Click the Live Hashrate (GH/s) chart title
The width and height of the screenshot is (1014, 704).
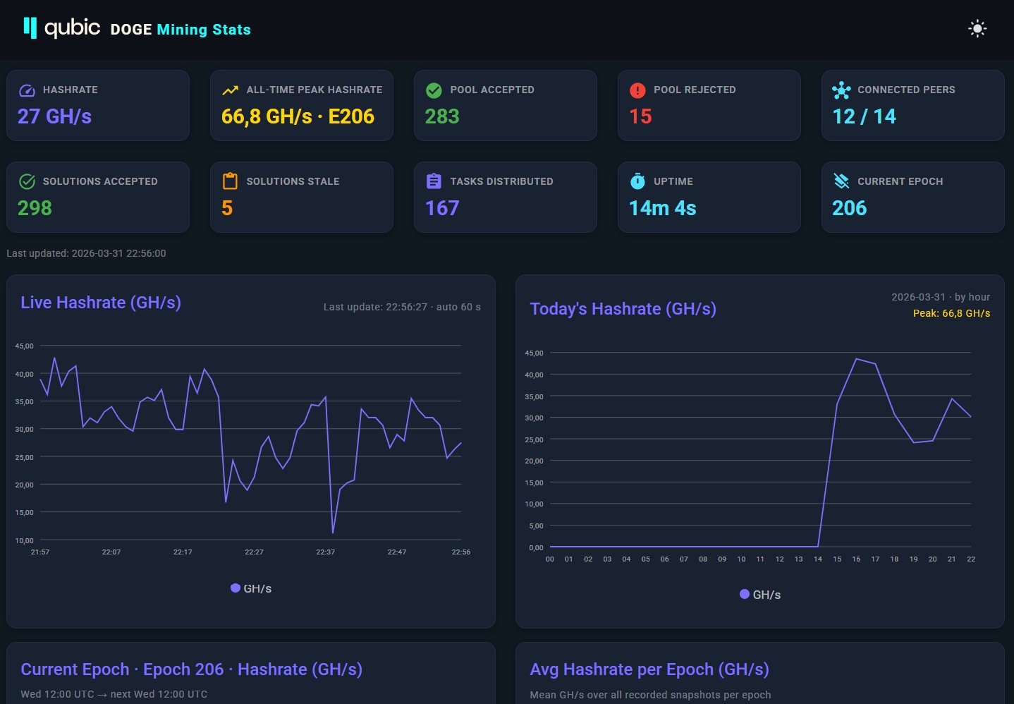pyautogui.click(x=101, y=303)
